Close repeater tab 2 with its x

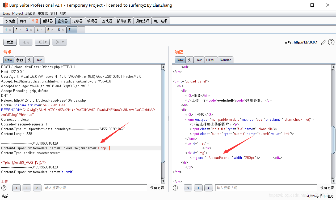tap(20, 30)
